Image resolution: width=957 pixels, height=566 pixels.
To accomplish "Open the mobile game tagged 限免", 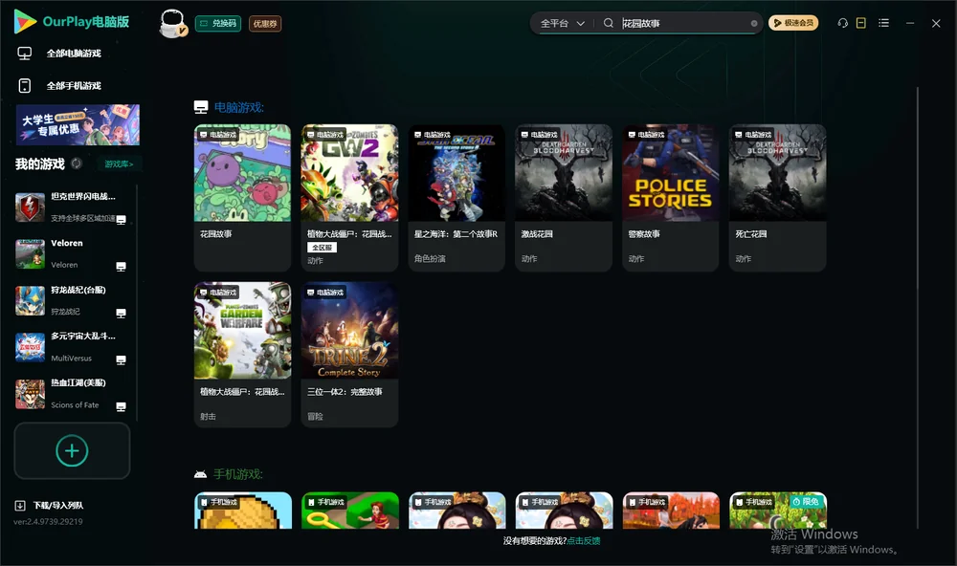I will (x=777, y=511).
